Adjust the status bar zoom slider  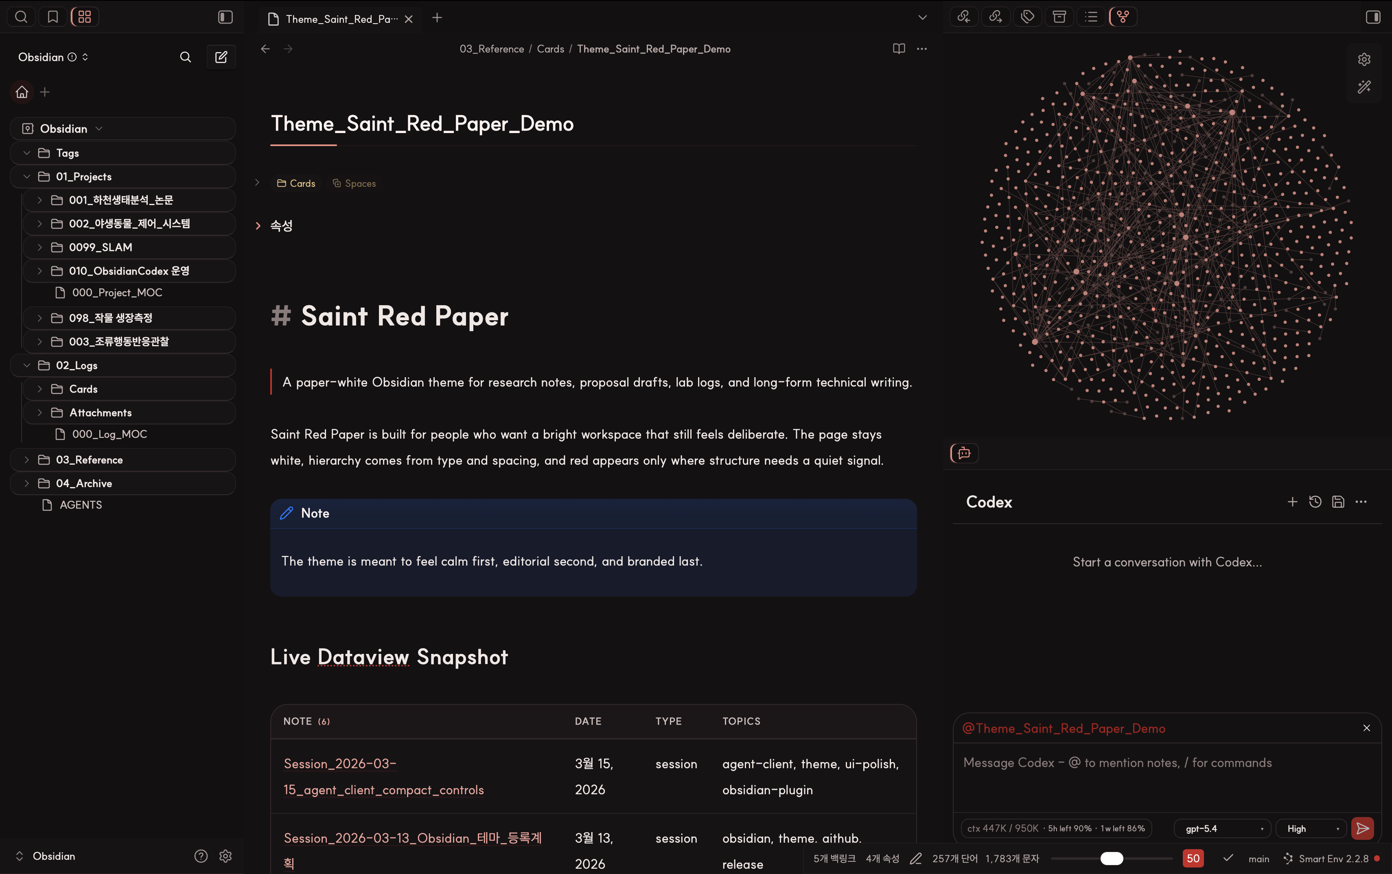click(x=1112, y=859)
